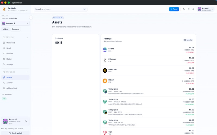Screen dimensions: 217x135
Task: Click Tether icon for Ethereum ERC20 row
Action: click(105, 102)
